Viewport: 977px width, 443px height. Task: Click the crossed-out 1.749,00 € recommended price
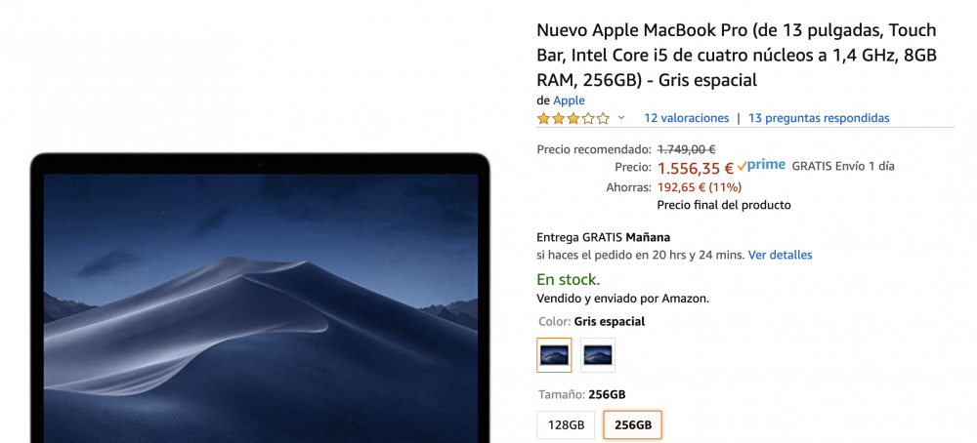pos(686,149)
